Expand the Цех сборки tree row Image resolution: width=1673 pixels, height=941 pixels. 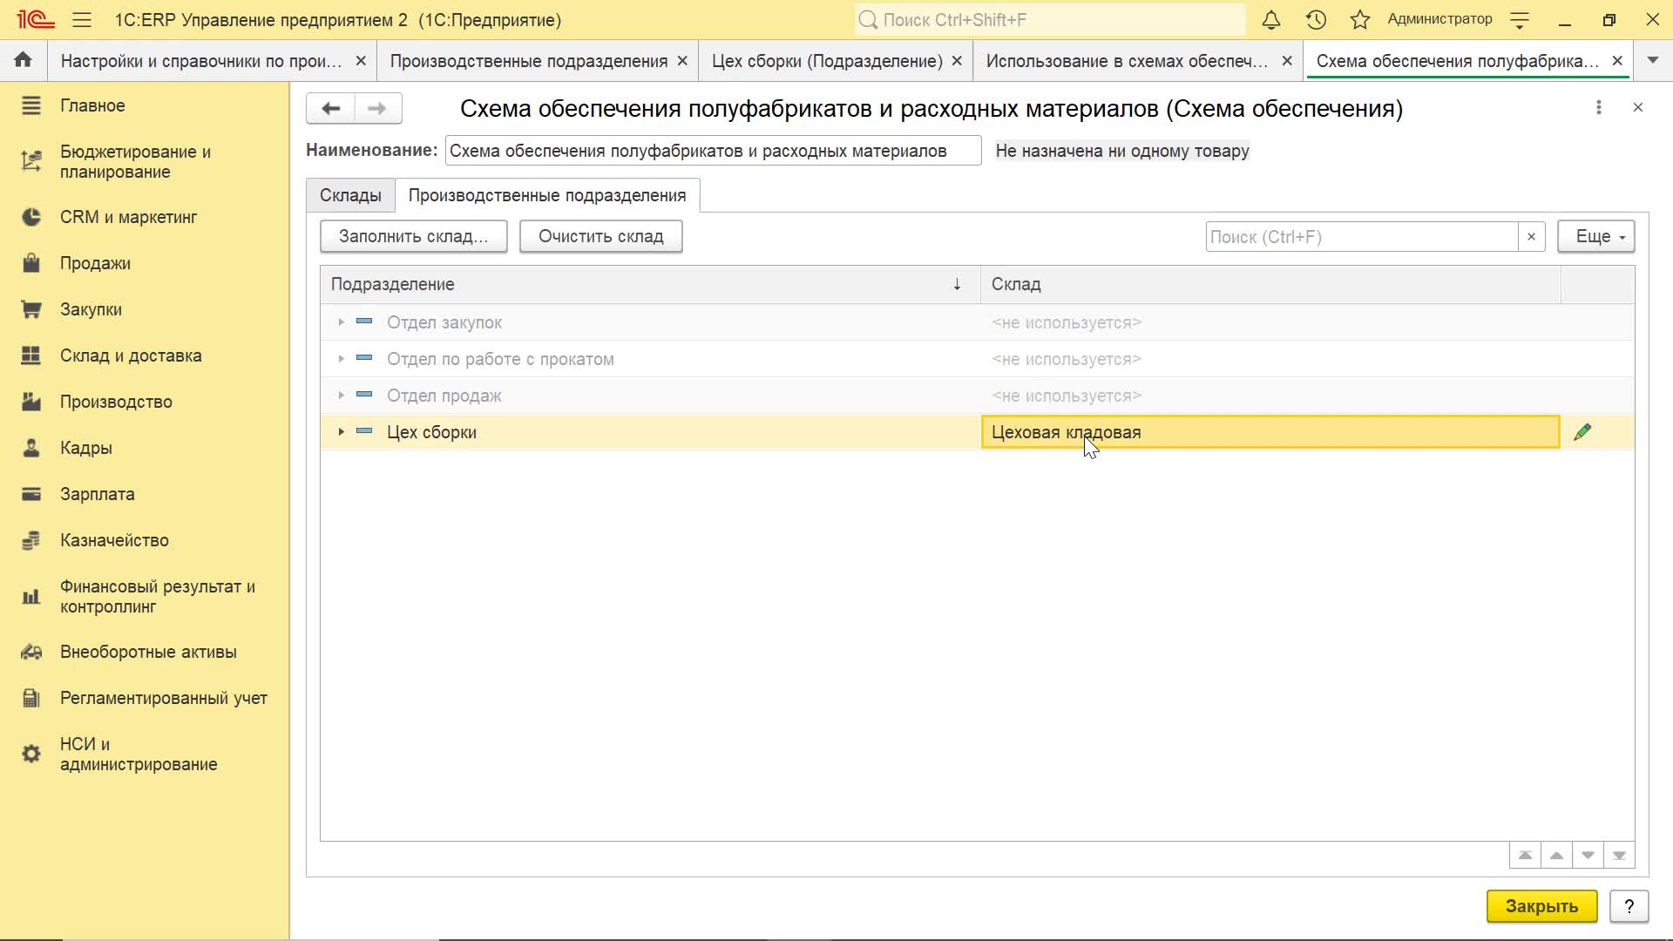click(341, 432)
